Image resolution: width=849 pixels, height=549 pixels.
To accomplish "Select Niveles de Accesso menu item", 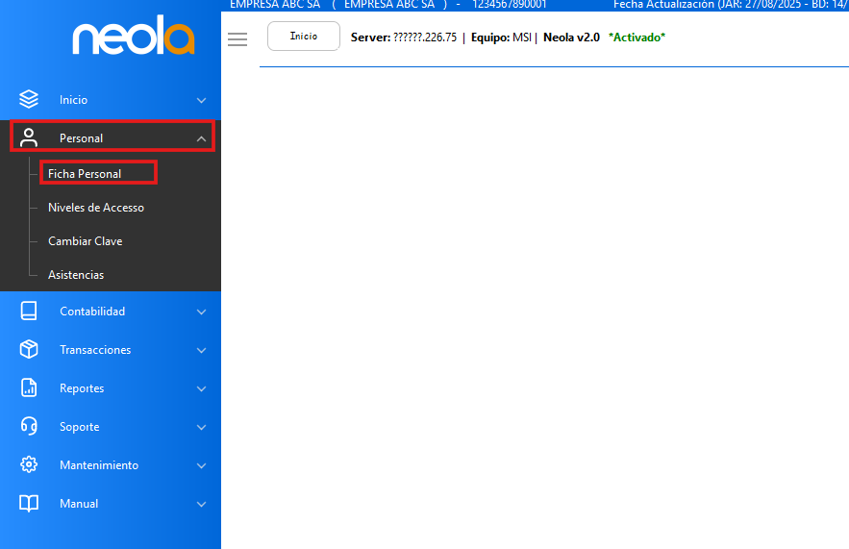I will 96,208.
